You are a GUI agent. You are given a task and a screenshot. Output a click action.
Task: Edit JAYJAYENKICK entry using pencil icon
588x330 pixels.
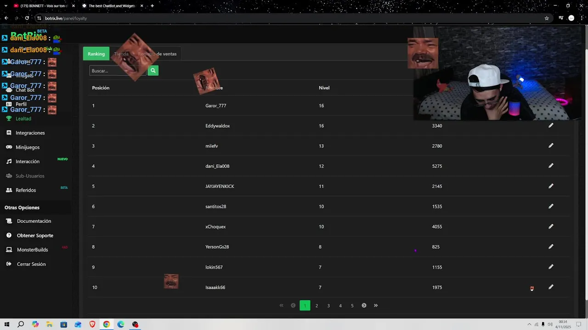(551, 186)
